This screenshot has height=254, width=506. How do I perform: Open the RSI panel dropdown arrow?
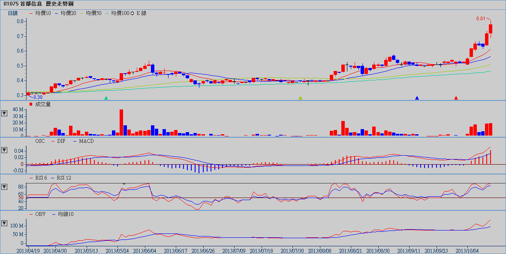click(4, 187)
